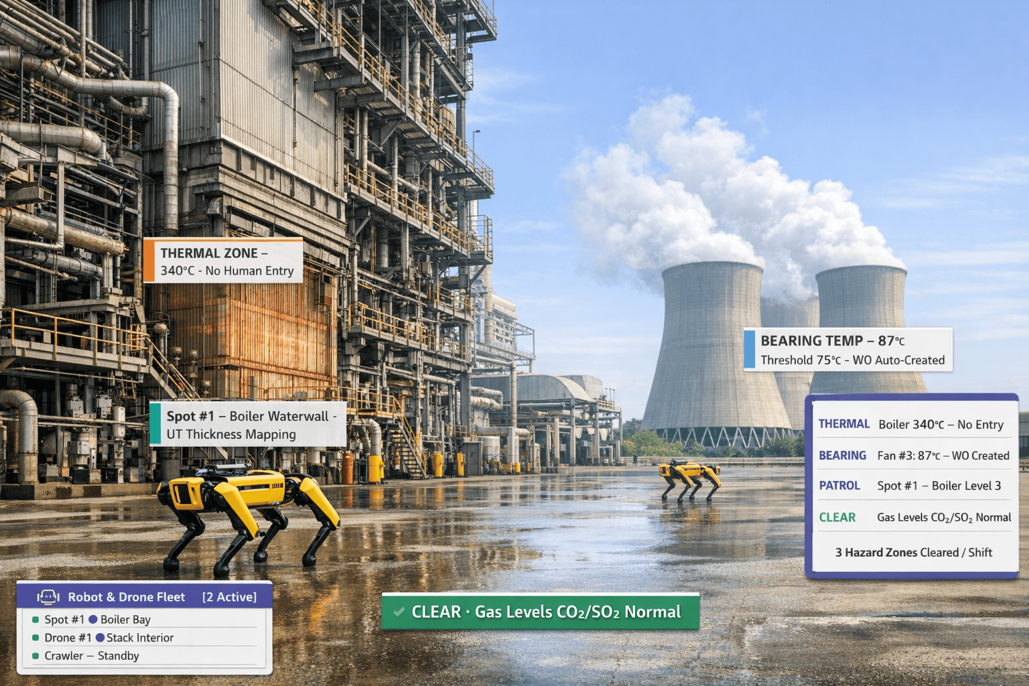Viewport: 1029px width, 686px height.
Task: Toggle the Crawler standby status dot
Action: point(36,656)
